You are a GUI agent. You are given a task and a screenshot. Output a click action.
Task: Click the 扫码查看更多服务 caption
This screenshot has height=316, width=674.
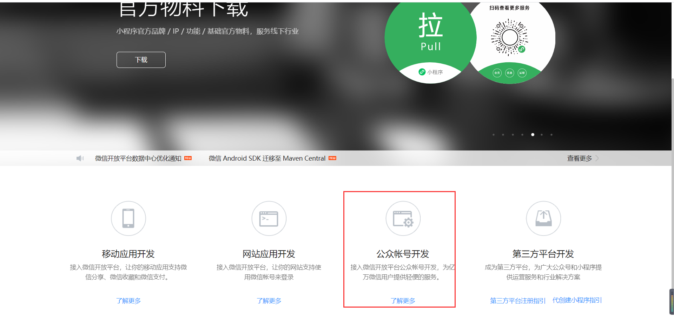(x=510, y=8)
